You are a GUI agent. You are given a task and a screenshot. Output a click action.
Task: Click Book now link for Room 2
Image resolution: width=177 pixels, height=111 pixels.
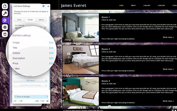coord(168,69)
